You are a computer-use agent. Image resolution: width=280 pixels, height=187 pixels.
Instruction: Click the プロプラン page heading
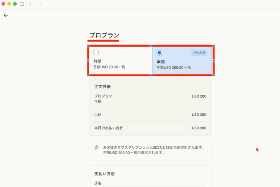click(104, 35)
